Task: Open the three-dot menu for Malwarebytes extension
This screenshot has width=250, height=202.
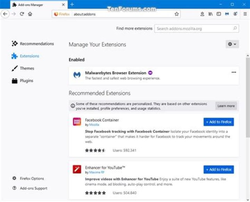Action: click(x=234, y=73)
